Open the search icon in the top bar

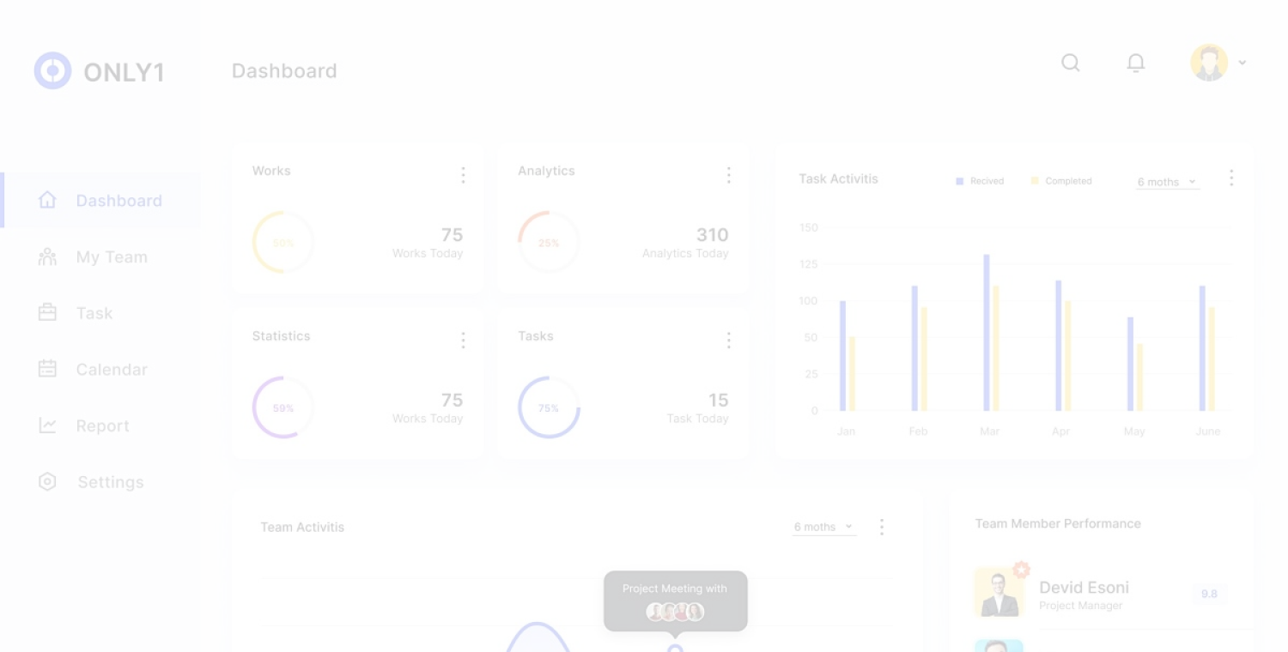[x=1070, y=63]
